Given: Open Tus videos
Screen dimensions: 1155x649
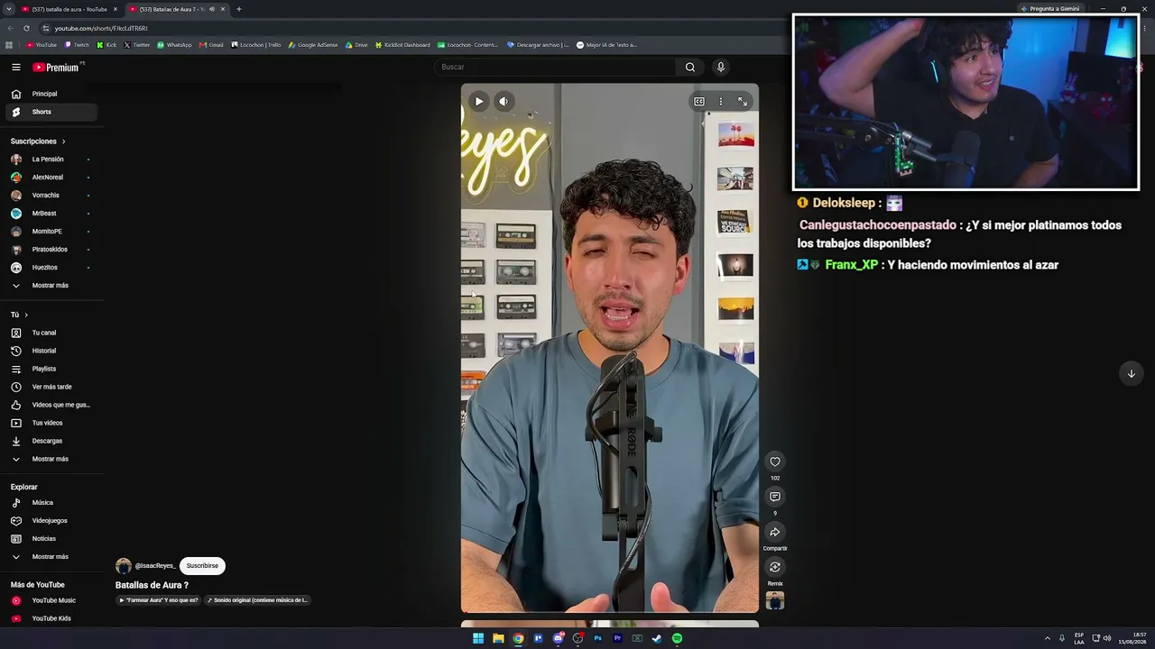Looking at the screenshot, I should click(x=51, y=423).
